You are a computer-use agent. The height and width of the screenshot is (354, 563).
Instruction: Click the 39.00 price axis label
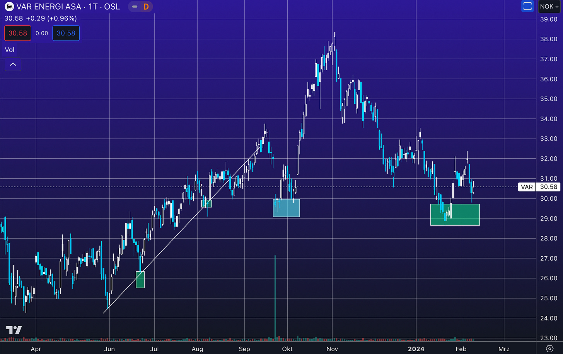coord(549,19)
